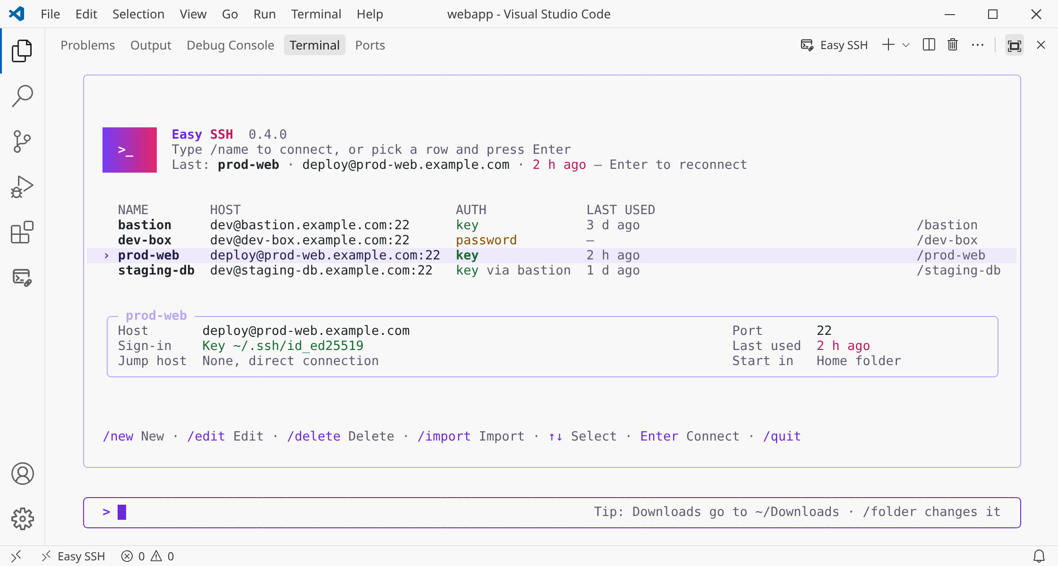Click the new terminal plus icon

coord(888,45)
